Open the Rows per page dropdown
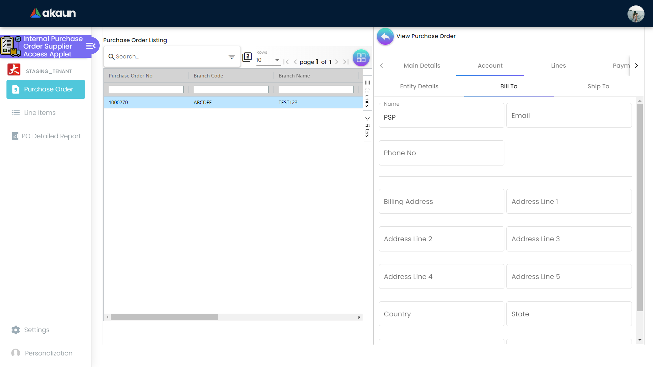Image resolution: width=653 pixels, height=367 pixels. point(268,60)
